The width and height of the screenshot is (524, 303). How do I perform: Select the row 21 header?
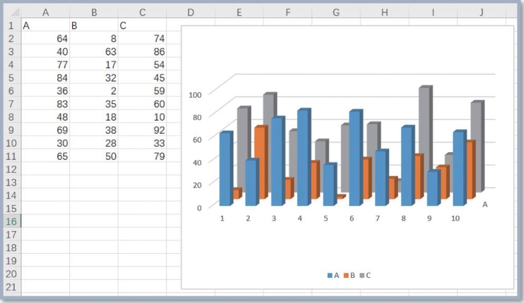point(12,287)
